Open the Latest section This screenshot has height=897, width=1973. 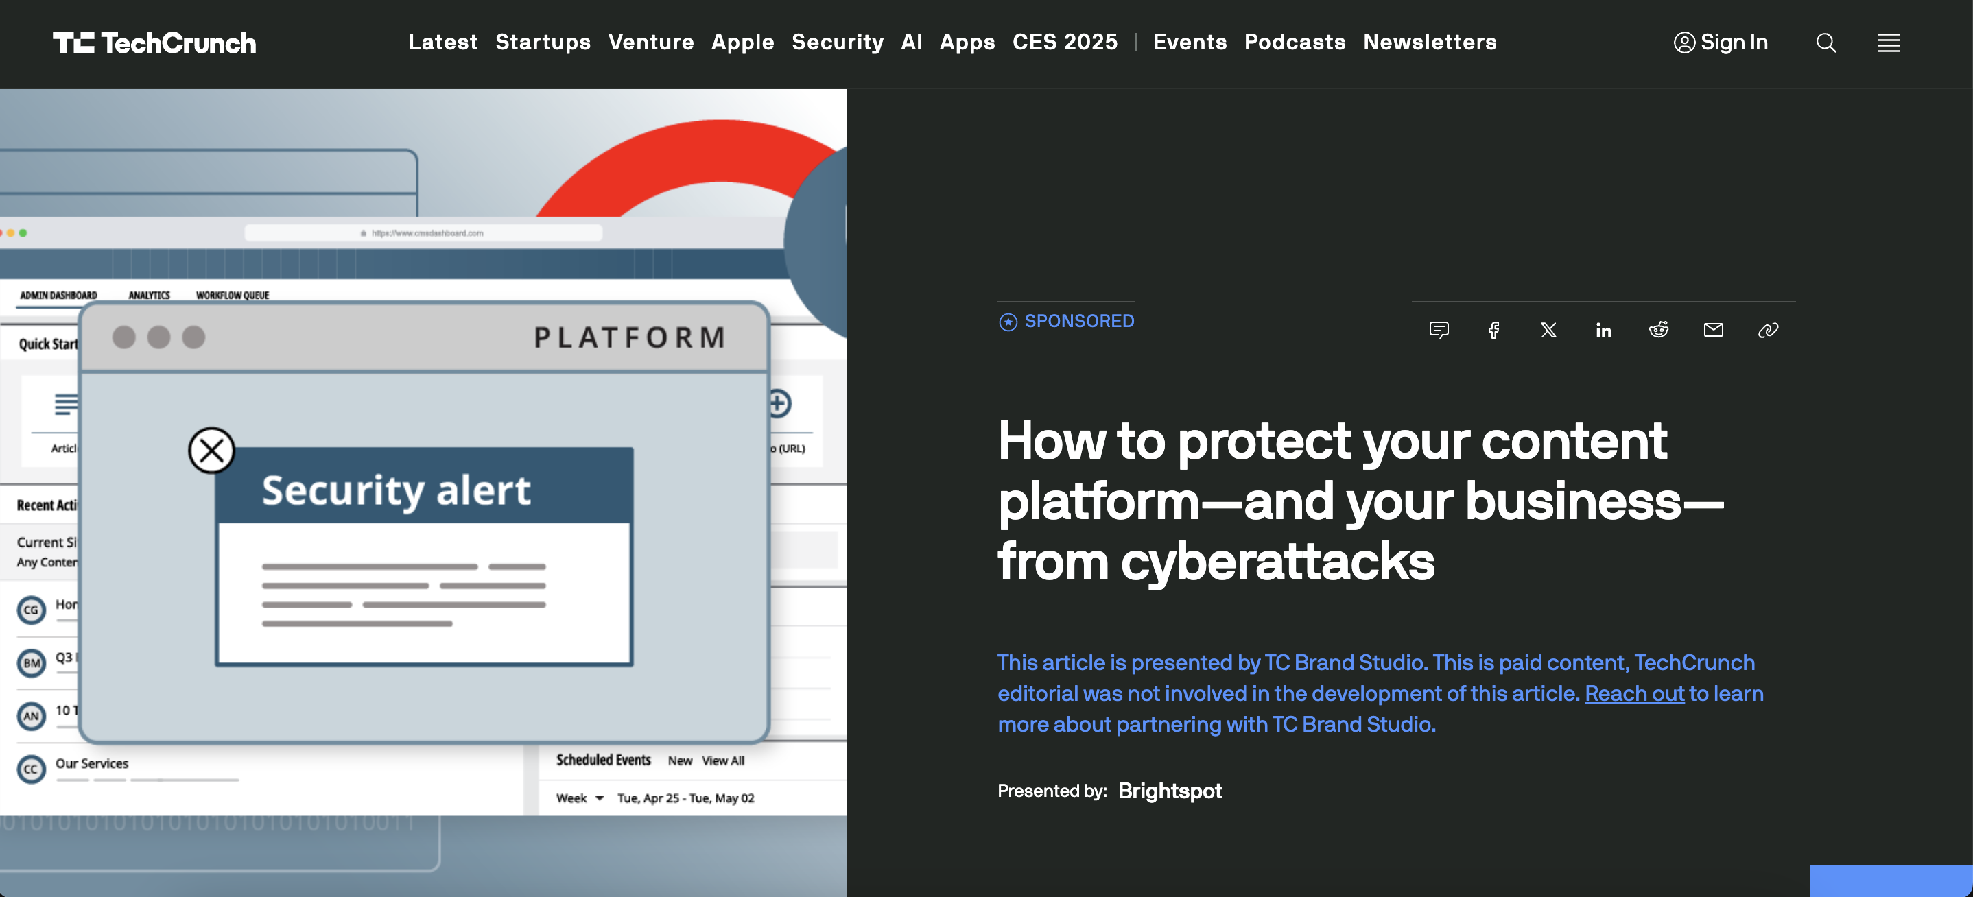[442, 42]
